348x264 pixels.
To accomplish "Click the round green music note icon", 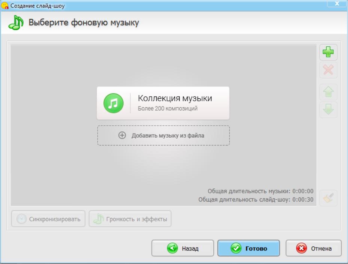I will point(113,103).
